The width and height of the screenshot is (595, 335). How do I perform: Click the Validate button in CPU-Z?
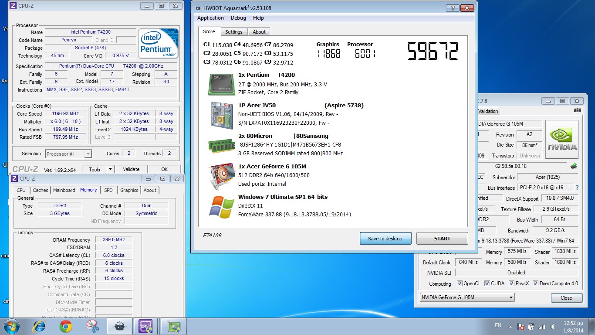(x=131, y=169)
